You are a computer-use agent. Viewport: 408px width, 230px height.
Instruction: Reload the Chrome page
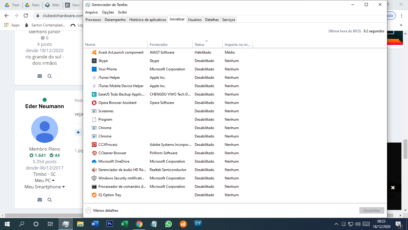26,16
